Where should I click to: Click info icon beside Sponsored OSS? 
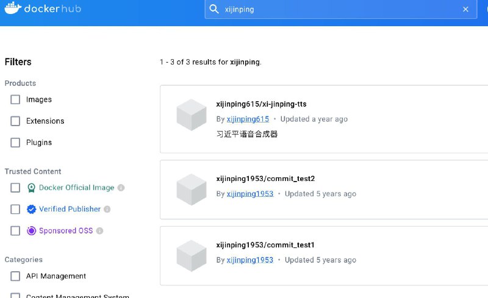[x=99, y=231]
